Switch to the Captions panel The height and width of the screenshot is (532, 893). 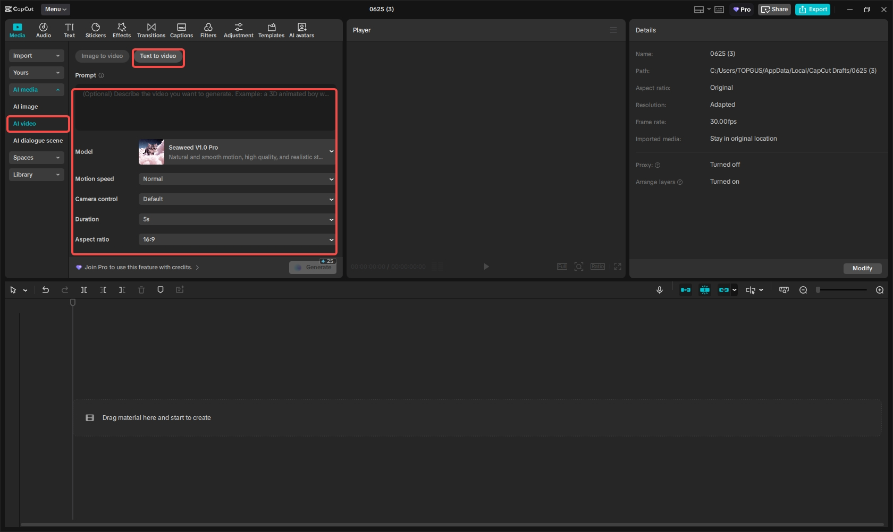pos(181,30)
